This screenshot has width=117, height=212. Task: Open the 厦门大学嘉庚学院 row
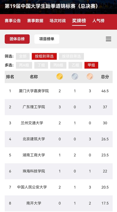pos(59,91)
